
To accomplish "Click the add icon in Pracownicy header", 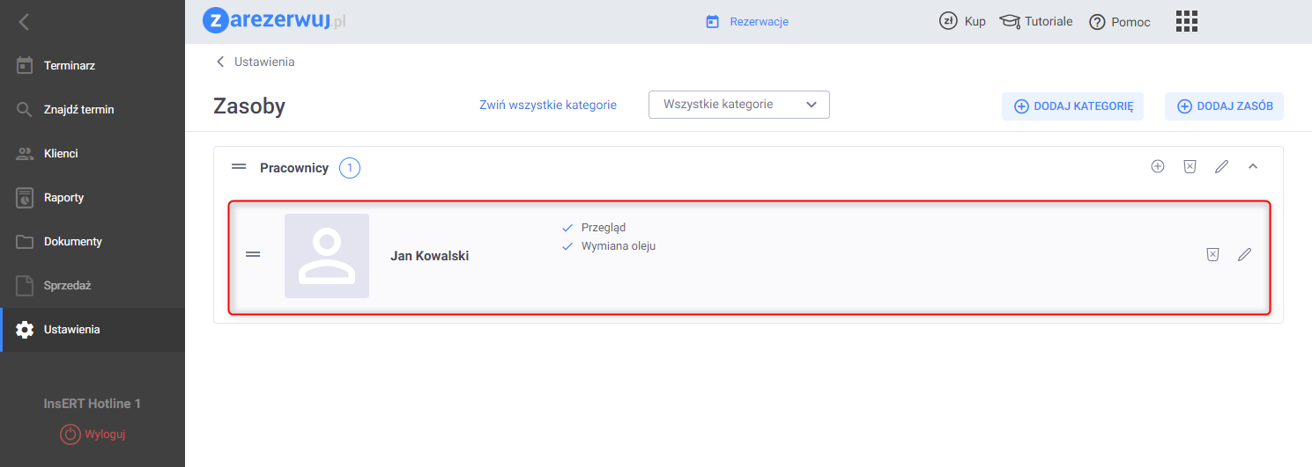I will tap(1158, 166).
